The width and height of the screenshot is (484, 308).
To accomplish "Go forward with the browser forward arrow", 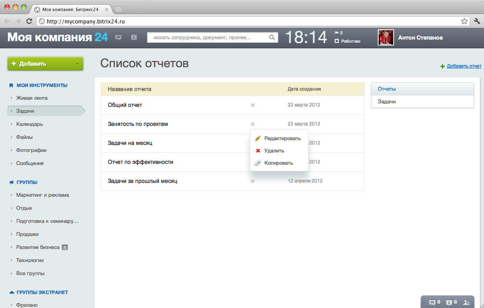I will 18,21.
